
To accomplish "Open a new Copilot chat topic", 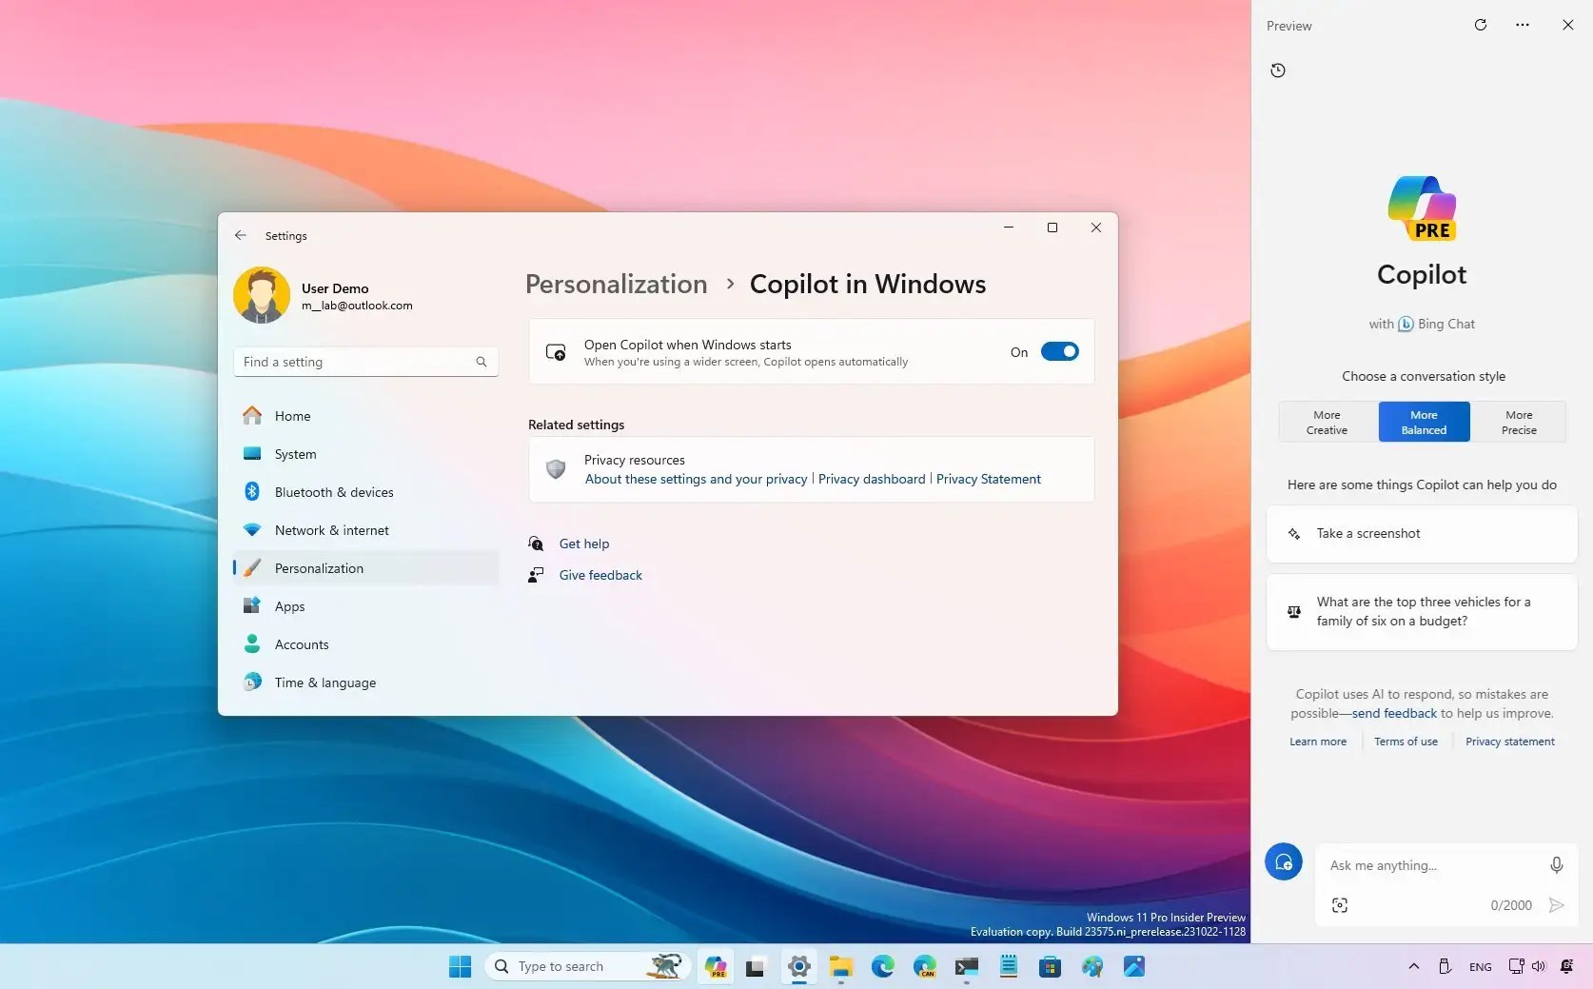I will tap(1283, 861).
